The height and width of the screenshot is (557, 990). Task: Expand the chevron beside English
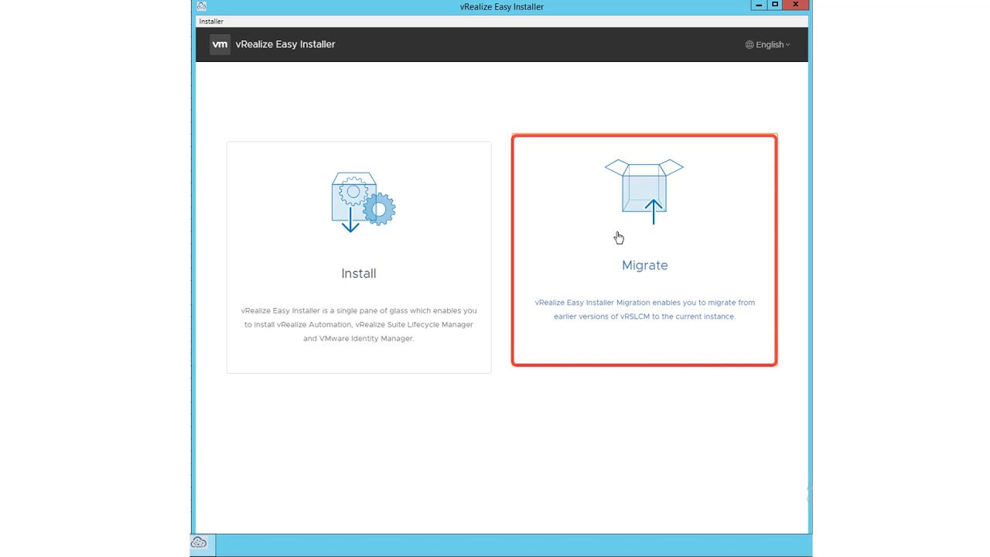[x=787, y=45]
